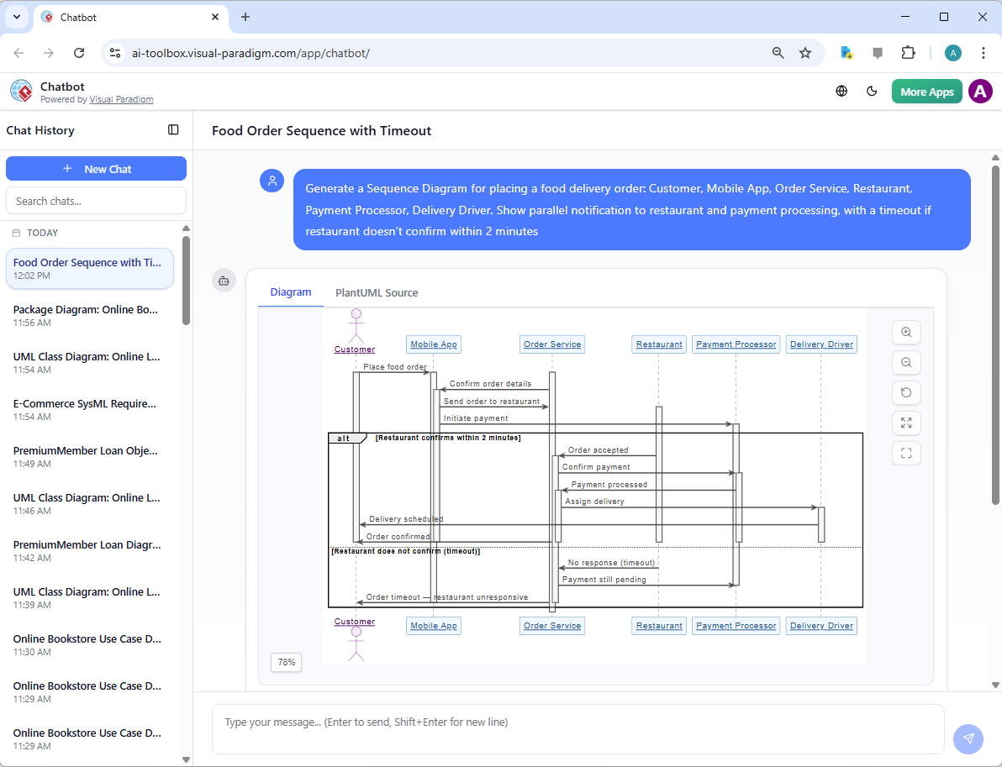
Task: Bookmark this page with the star icon
Action: click(805, 53)
